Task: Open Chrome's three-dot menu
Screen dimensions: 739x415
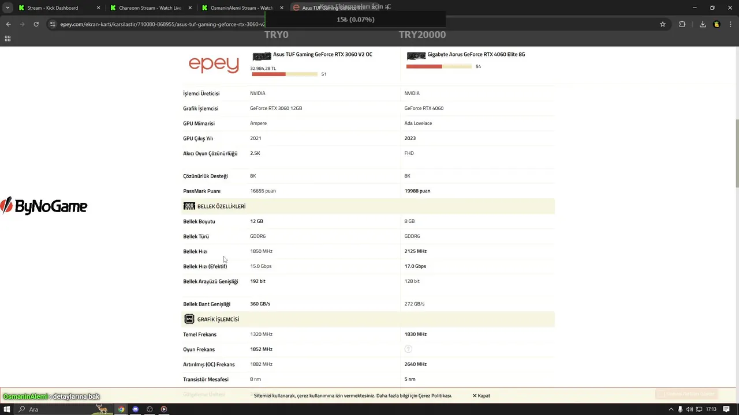Action: point(730,24)
